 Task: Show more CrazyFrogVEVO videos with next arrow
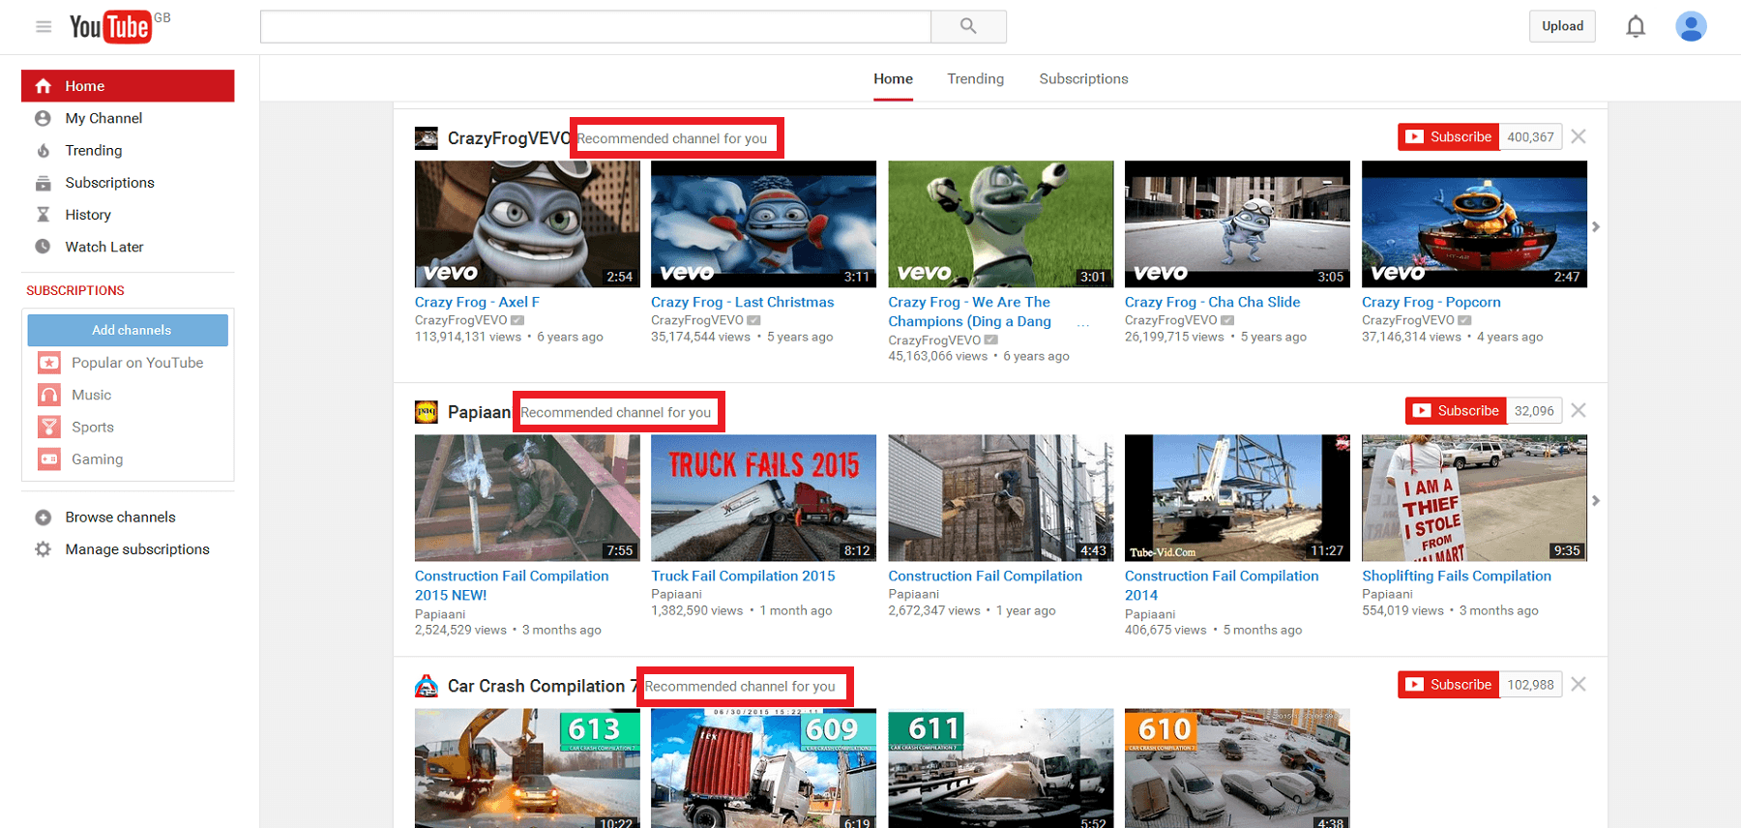(1596, 226)
